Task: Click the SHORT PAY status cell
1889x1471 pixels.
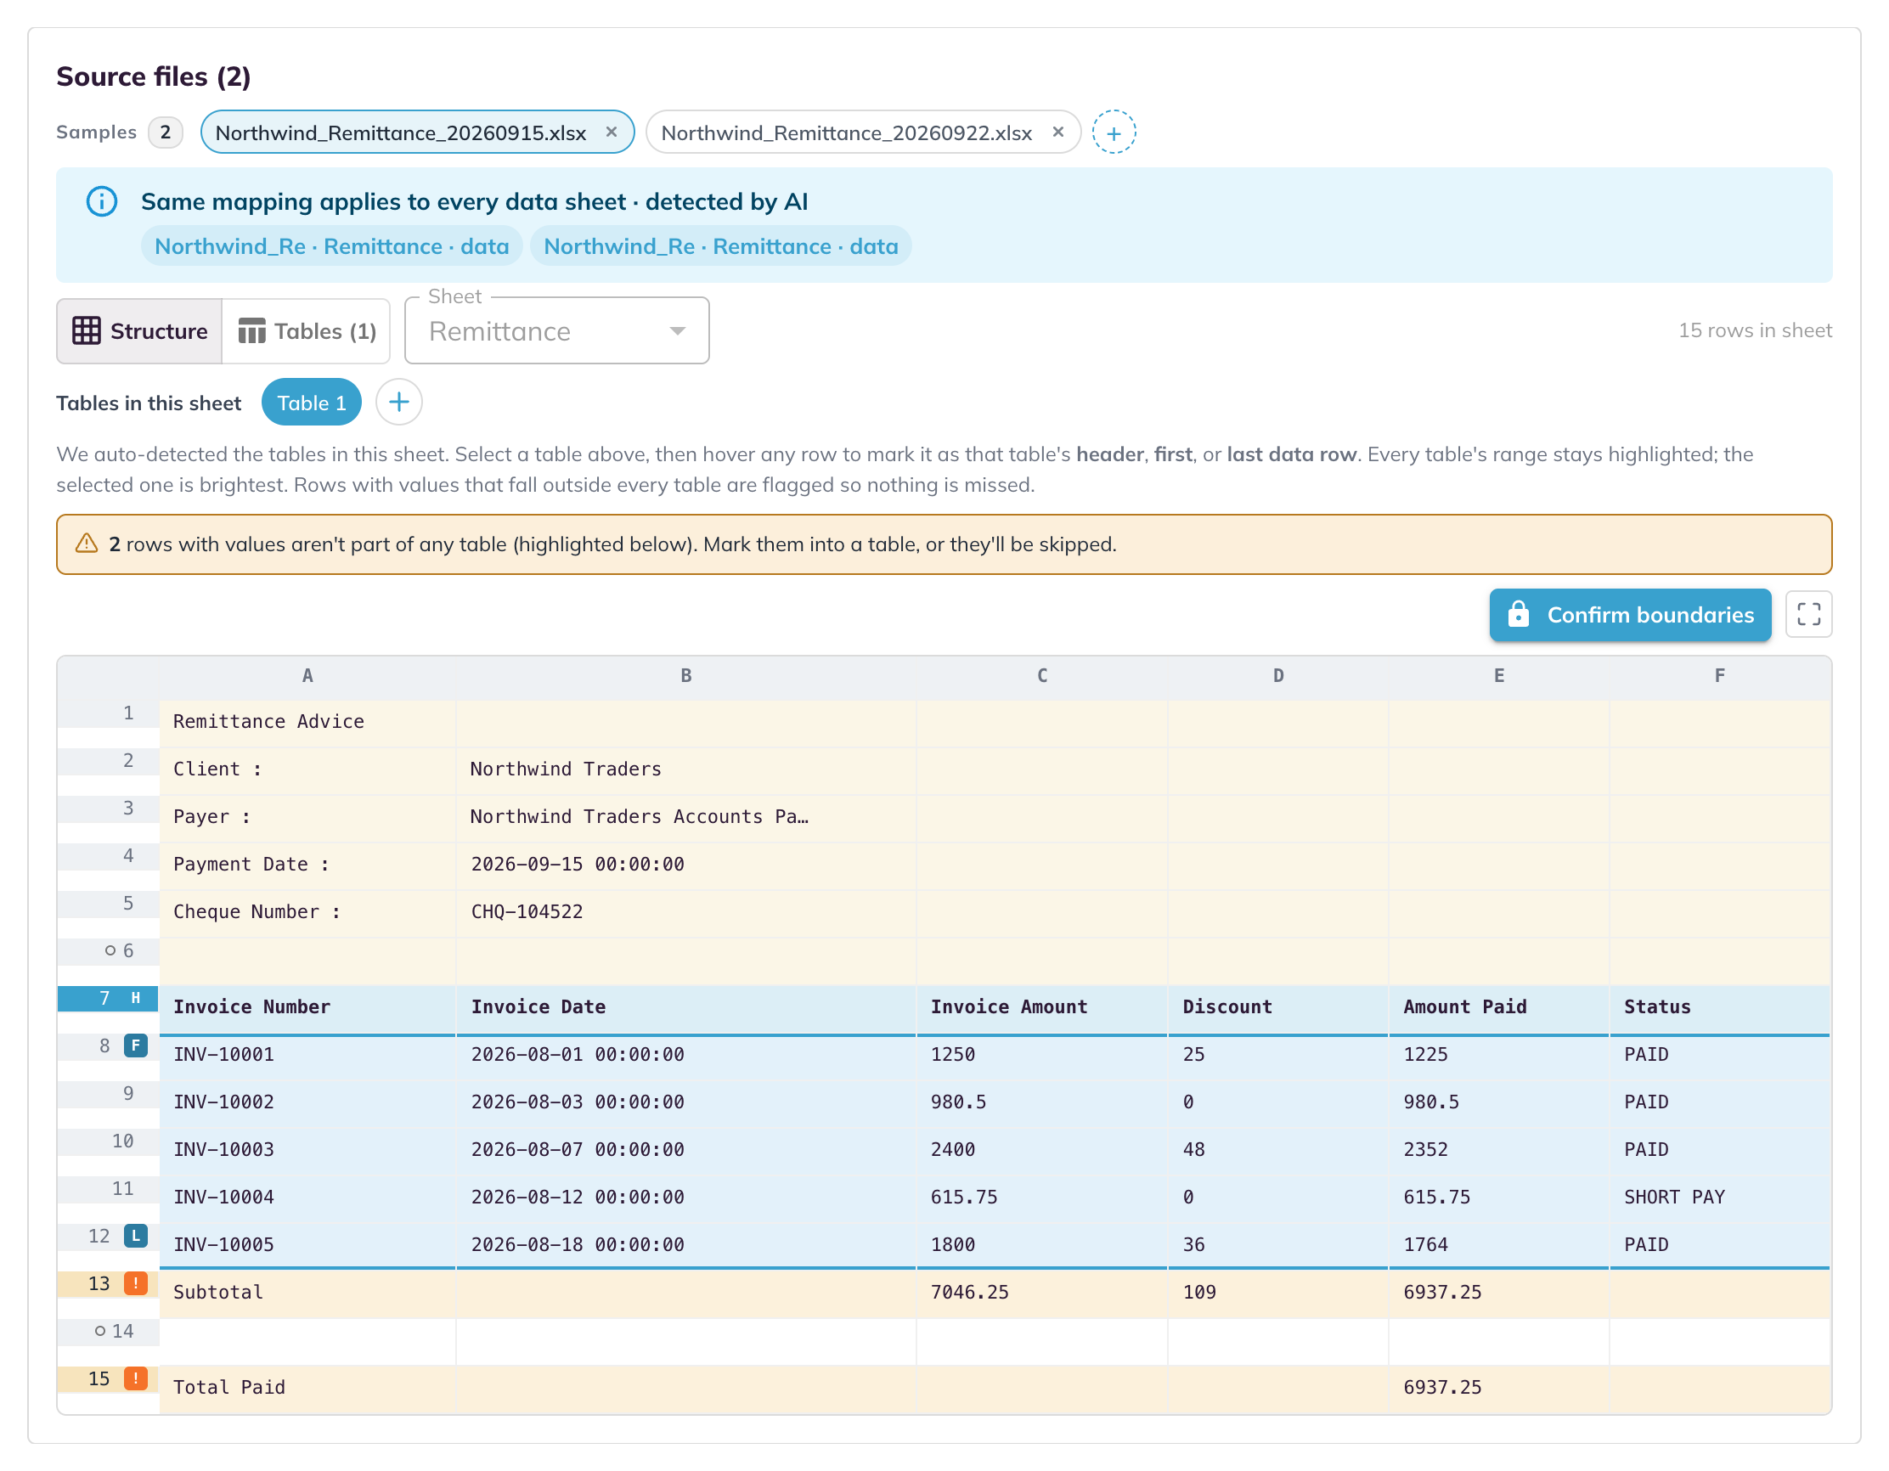Action: pos(1719,1198)
